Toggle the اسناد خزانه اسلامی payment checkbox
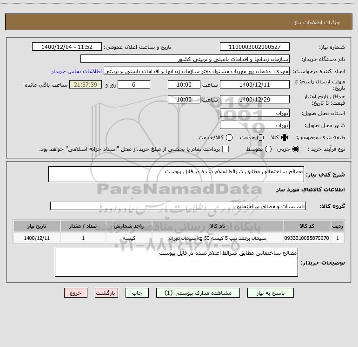 pyautogui.click(x=225, y=149)
